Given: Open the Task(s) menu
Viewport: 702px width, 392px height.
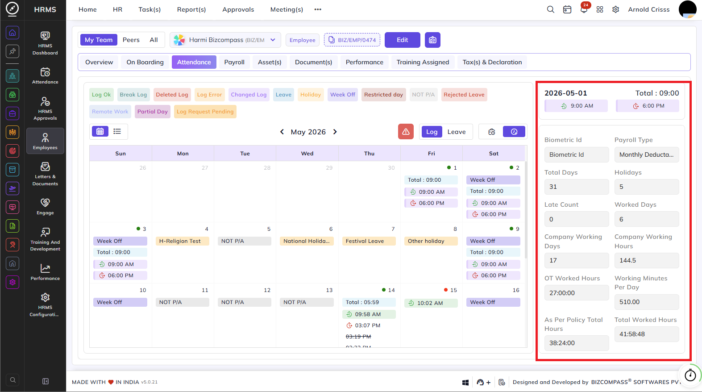Looking at the screenshot, I should pyautogui.click(x=150, y=9).
